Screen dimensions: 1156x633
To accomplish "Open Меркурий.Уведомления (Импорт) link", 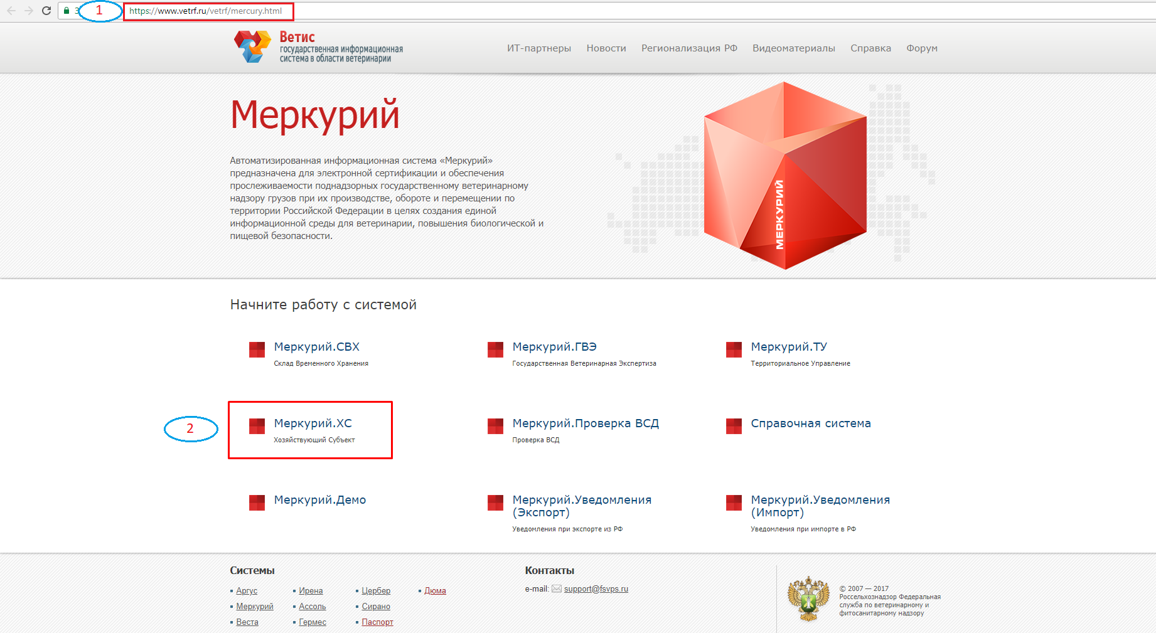I will pos(820,506).
